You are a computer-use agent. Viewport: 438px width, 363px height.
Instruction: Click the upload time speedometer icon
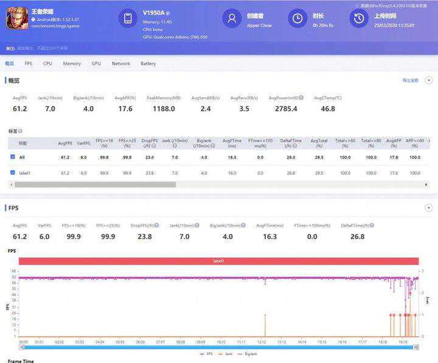(359, 19)
